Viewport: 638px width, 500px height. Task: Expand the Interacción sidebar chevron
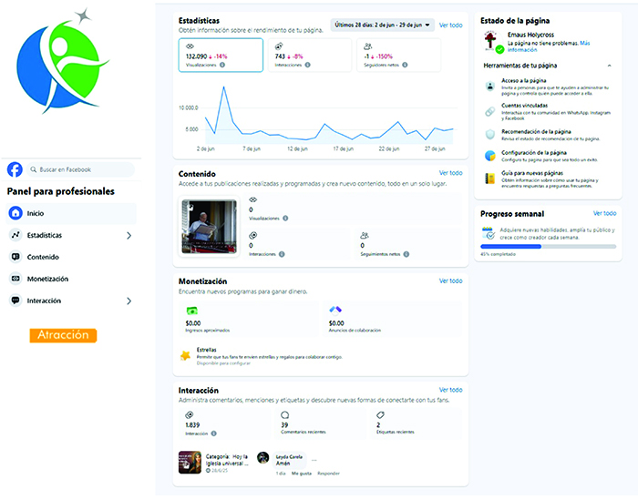point(129,301)
